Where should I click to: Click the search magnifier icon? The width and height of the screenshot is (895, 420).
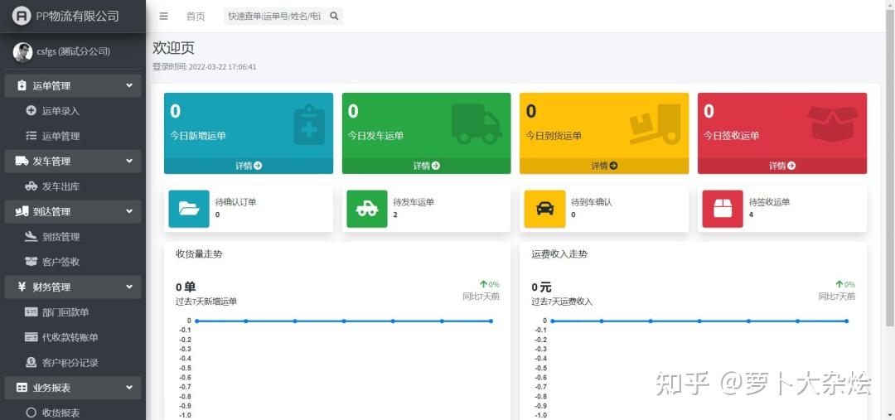(x=335, y=16)
